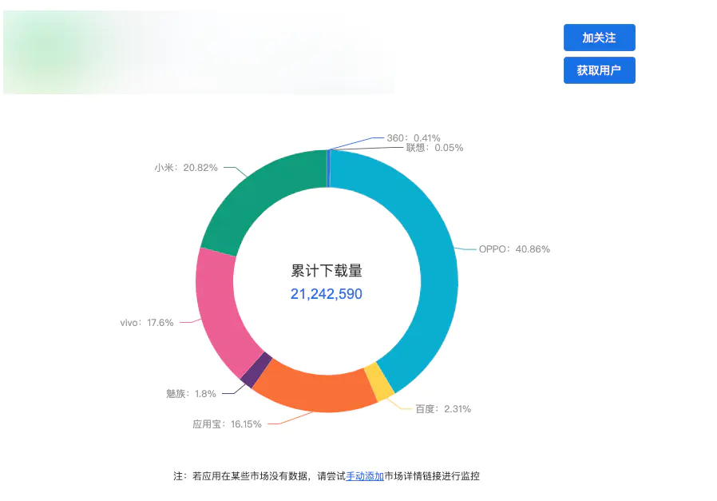717x501 pixels.
Task: Click the 累计下载量 title text
Action: click(327, 271)
